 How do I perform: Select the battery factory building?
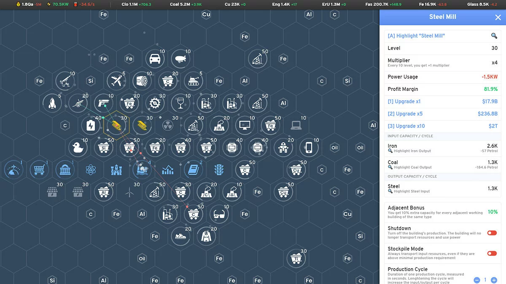pyautogui.click(x=91, y=125)
